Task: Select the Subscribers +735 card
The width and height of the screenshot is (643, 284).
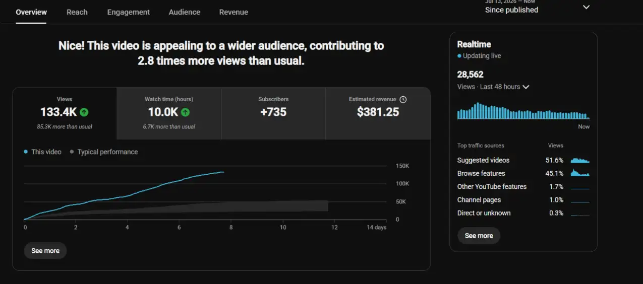Action: point(273,113)
